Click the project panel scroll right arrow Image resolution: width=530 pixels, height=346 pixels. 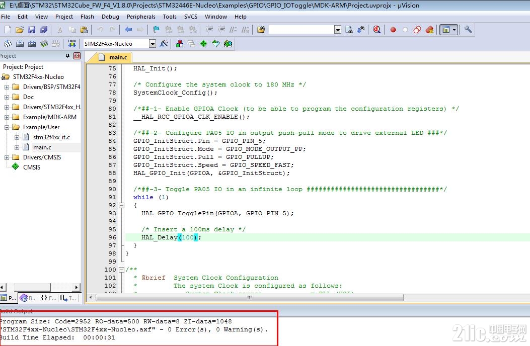(77, 287)
